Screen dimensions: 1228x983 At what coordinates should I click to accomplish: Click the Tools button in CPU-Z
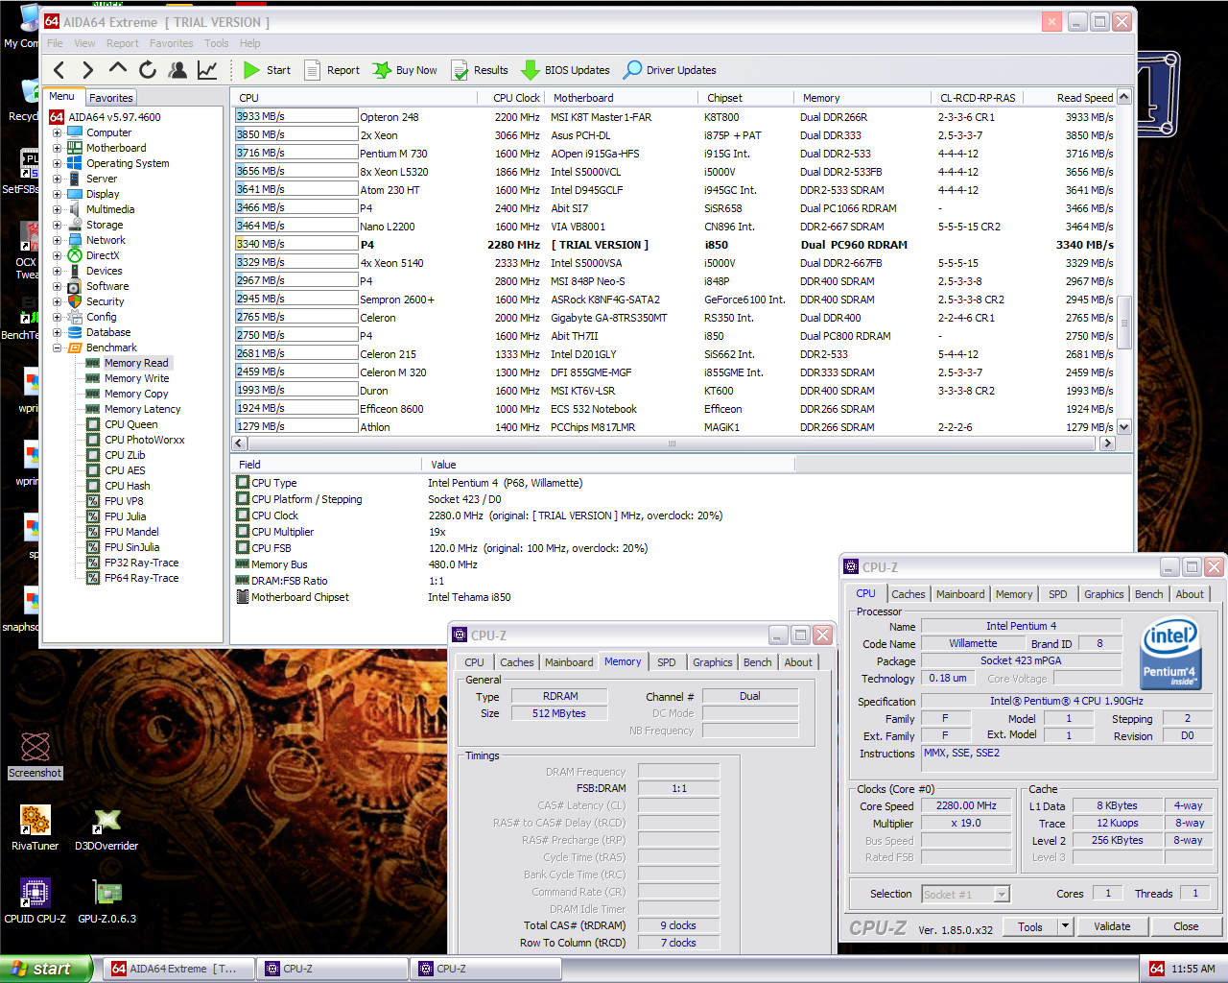(x=1030, y=926)
